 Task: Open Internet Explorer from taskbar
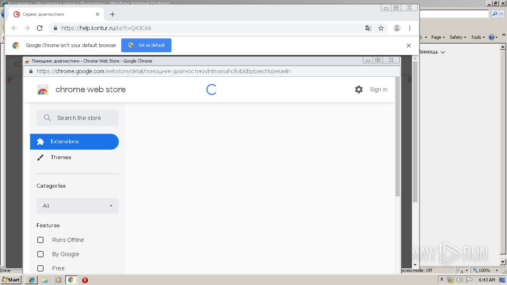click(32, 280)
